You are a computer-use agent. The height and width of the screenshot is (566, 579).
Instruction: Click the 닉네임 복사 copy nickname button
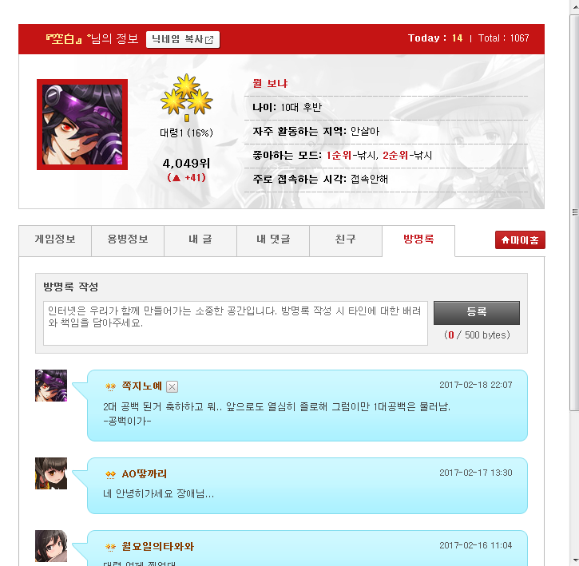183,39
